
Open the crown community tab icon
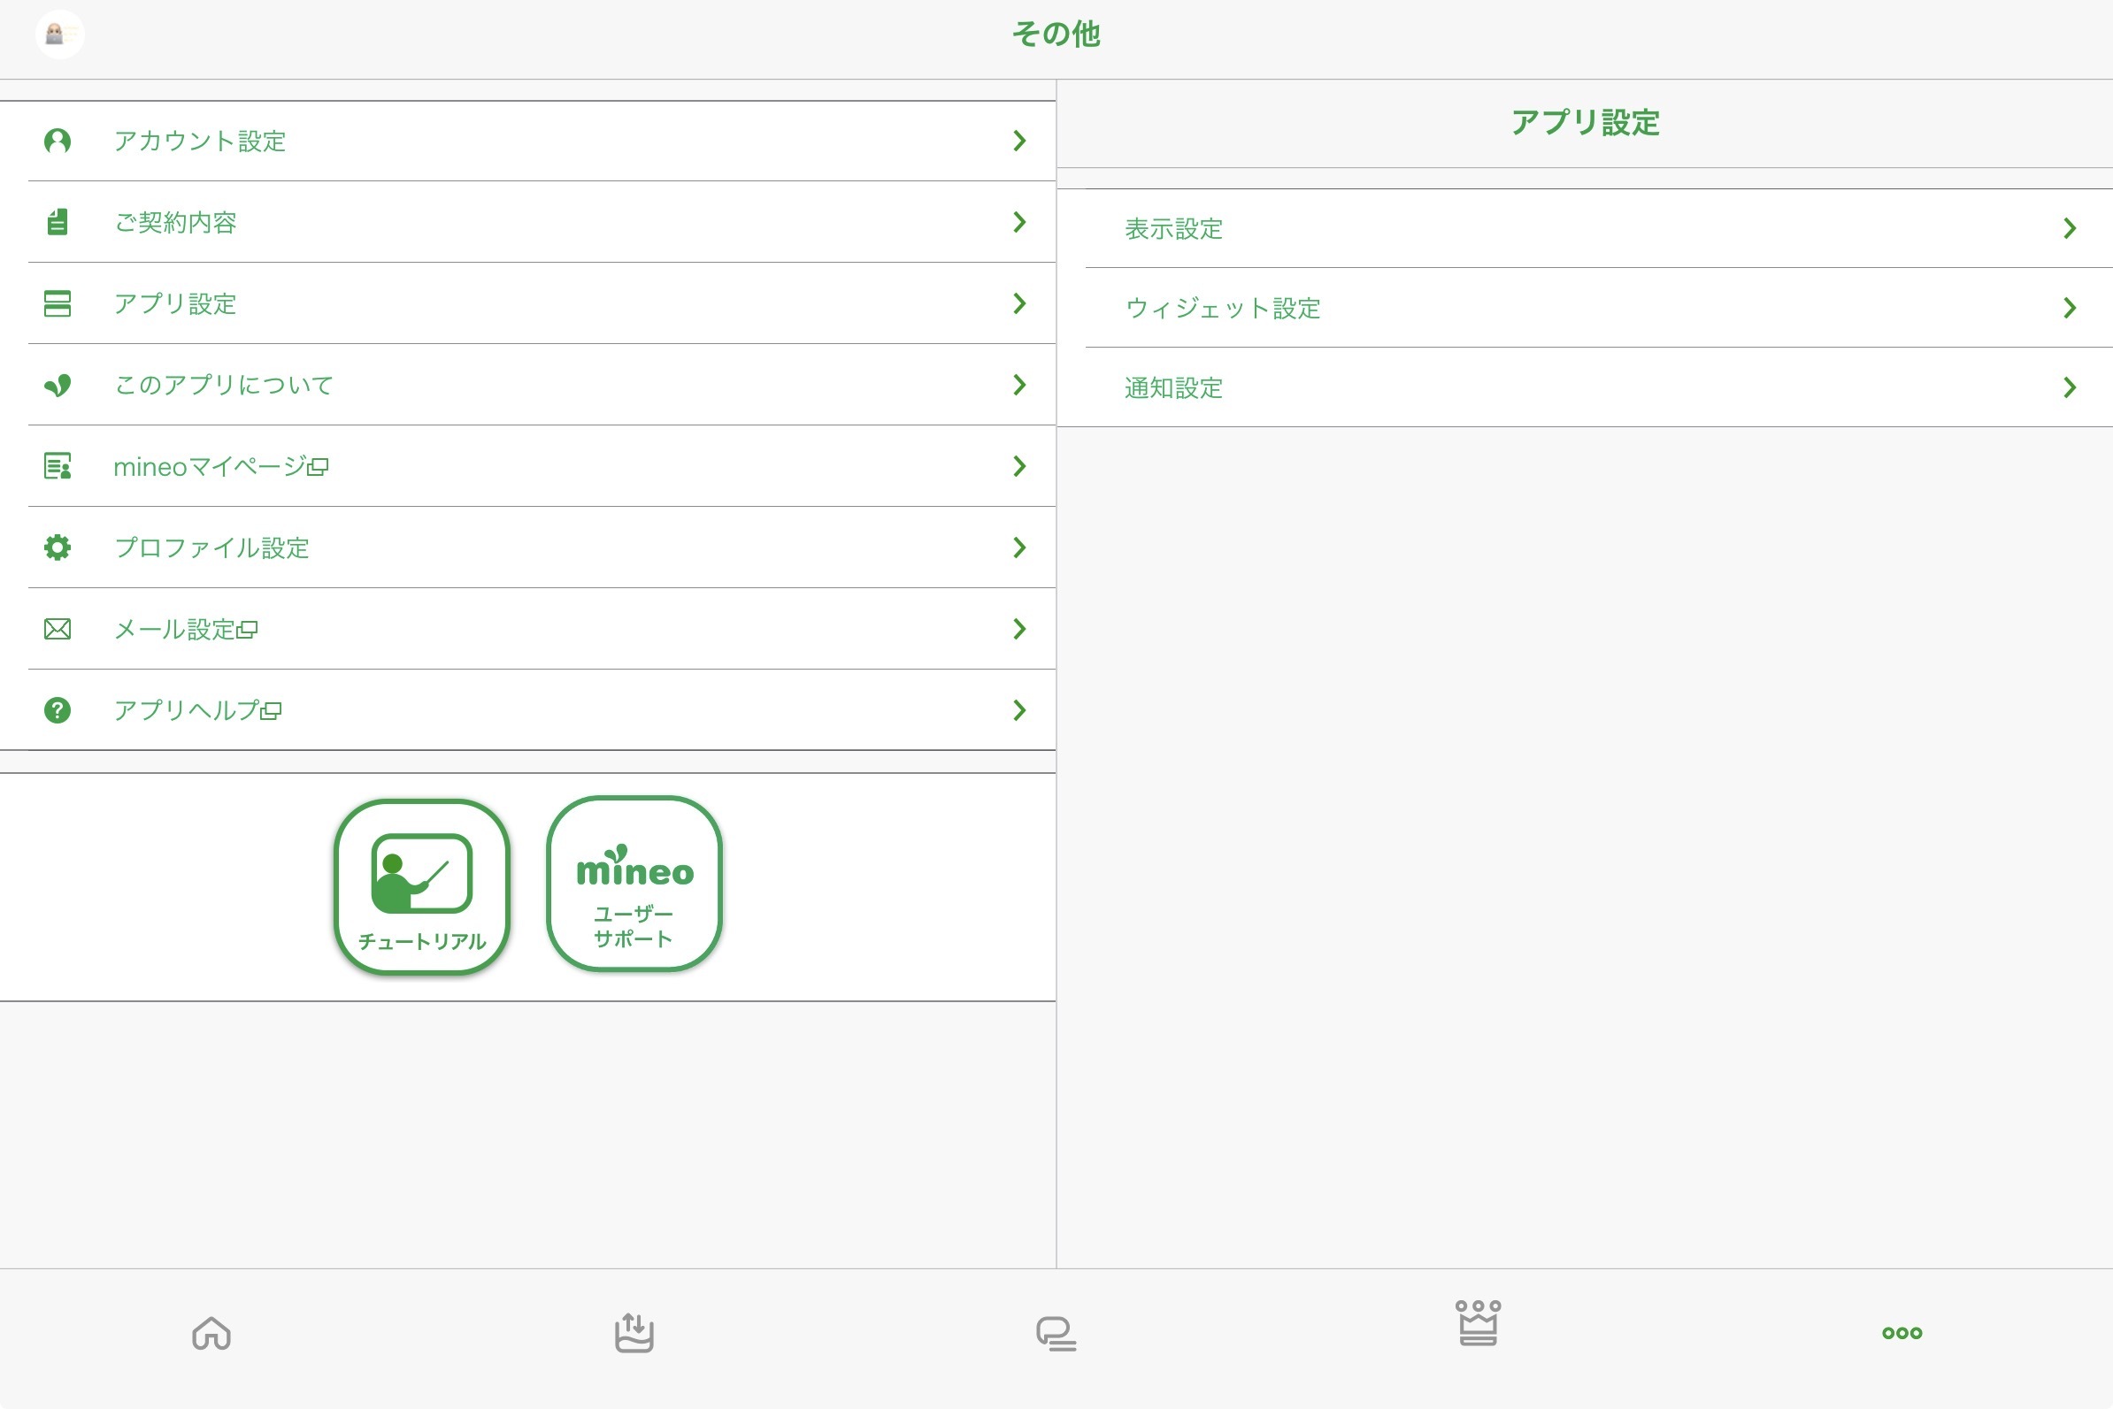click(x=1479, y=1322)
